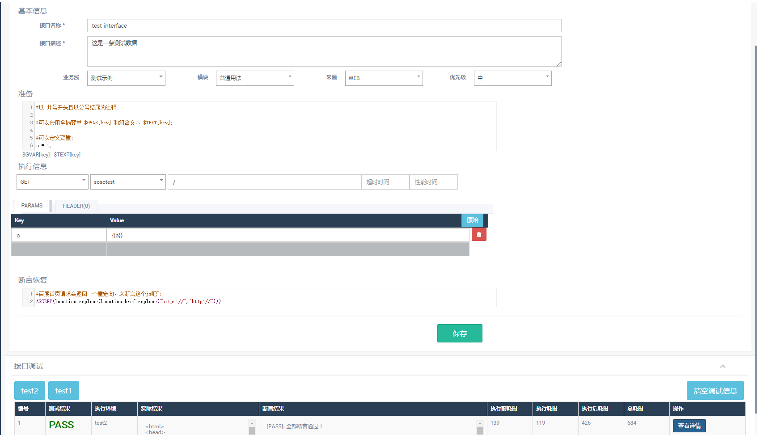Click the 性能时间 performance time field

(434, 182)
